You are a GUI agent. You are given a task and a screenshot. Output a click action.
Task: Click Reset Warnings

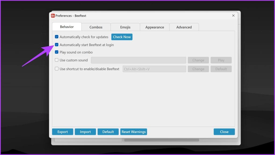coord(133,132)
